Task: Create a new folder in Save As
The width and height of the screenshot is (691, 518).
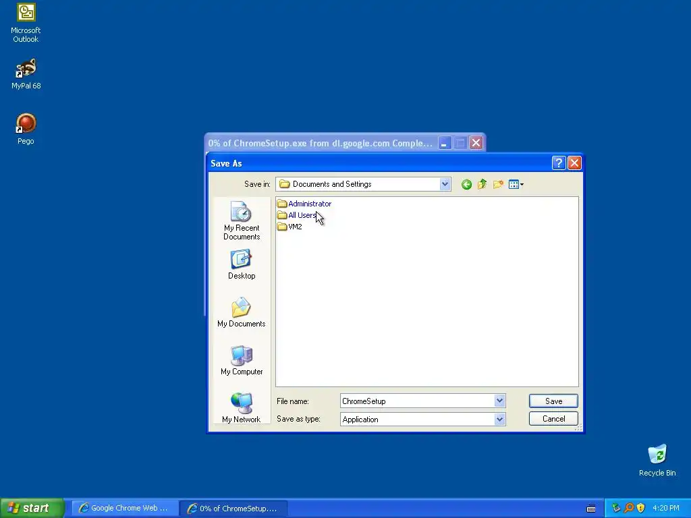Action: click(x=498, y=184)
